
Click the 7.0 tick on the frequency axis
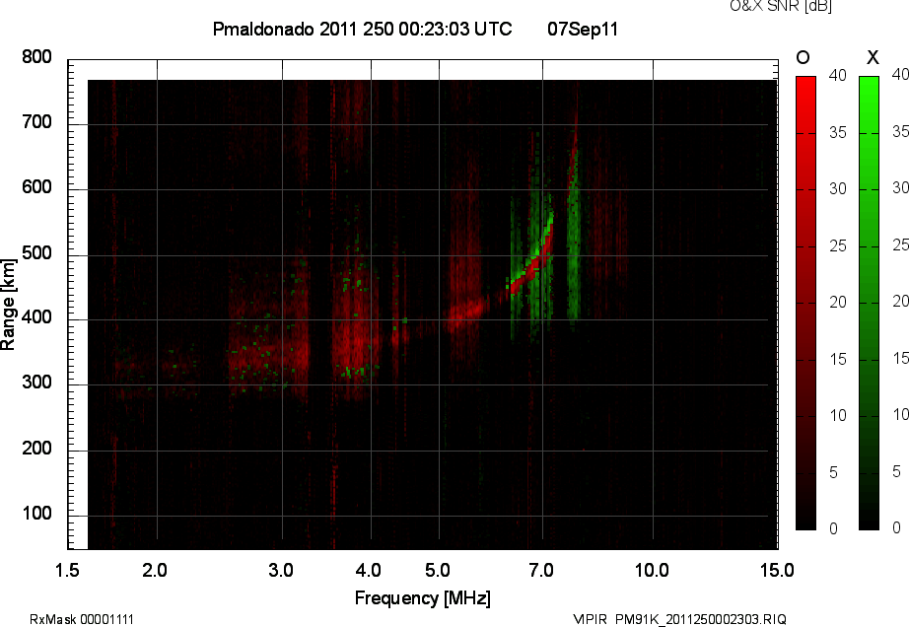(x=541, y=570)
